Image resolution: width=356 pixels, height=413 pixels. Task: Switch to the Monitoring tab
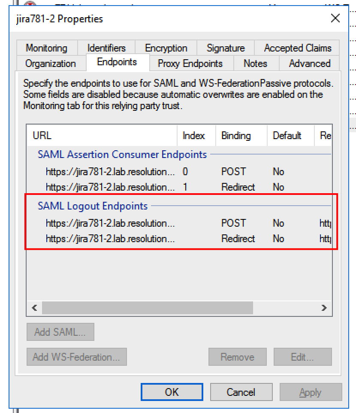(x=47, y=48)
